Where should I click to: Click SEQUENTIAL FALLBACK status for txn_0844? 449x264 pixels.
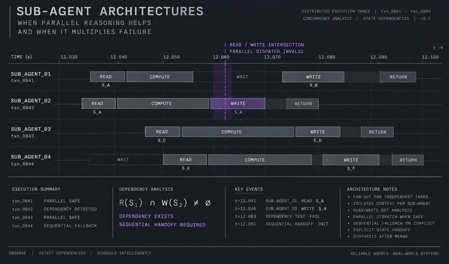pyautogui.click(x=70, y=226)
